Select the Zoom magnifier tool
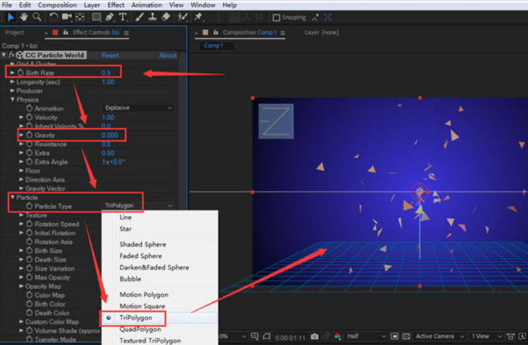Image resolution: width=528 pixels, height=345 pixels. 36,17
